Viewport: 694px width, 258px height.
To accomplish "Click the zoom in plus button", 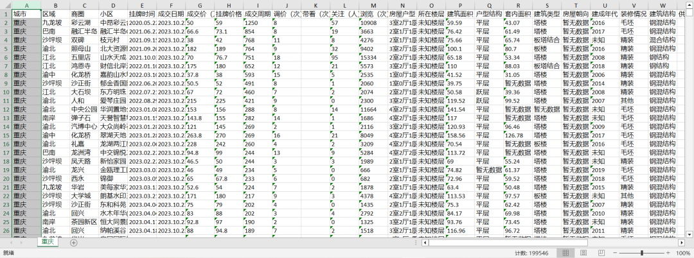I will click(668, 253).
